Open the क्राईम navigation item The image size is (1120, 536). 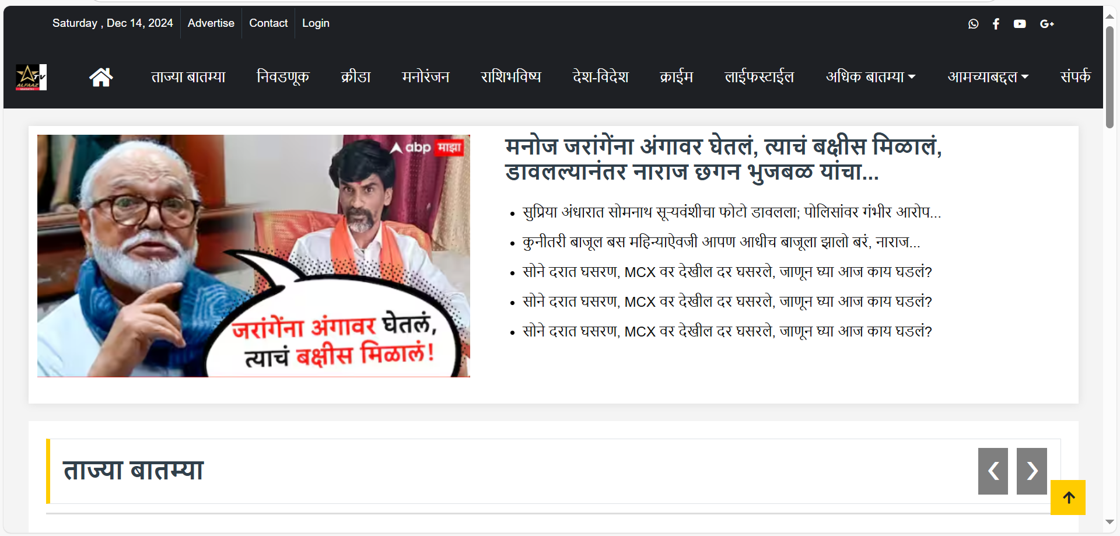pyautogui.click(x=677, y=77)
